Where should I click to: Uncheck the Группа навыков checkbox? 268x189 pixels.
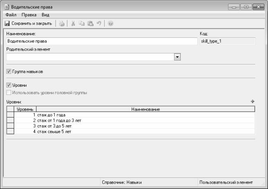pyautogui.click(x=9, y=71)
